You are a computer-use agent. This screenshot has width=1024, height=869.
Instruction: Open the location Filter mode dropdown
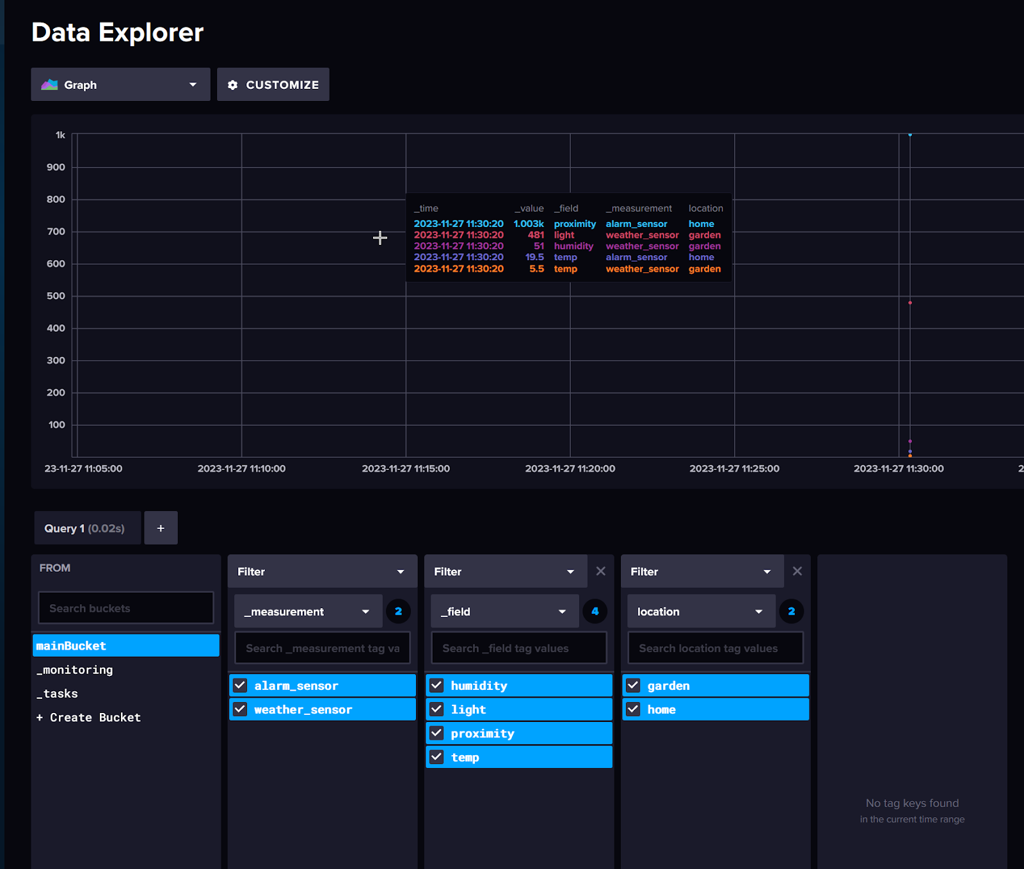click(x=702, y=571)
